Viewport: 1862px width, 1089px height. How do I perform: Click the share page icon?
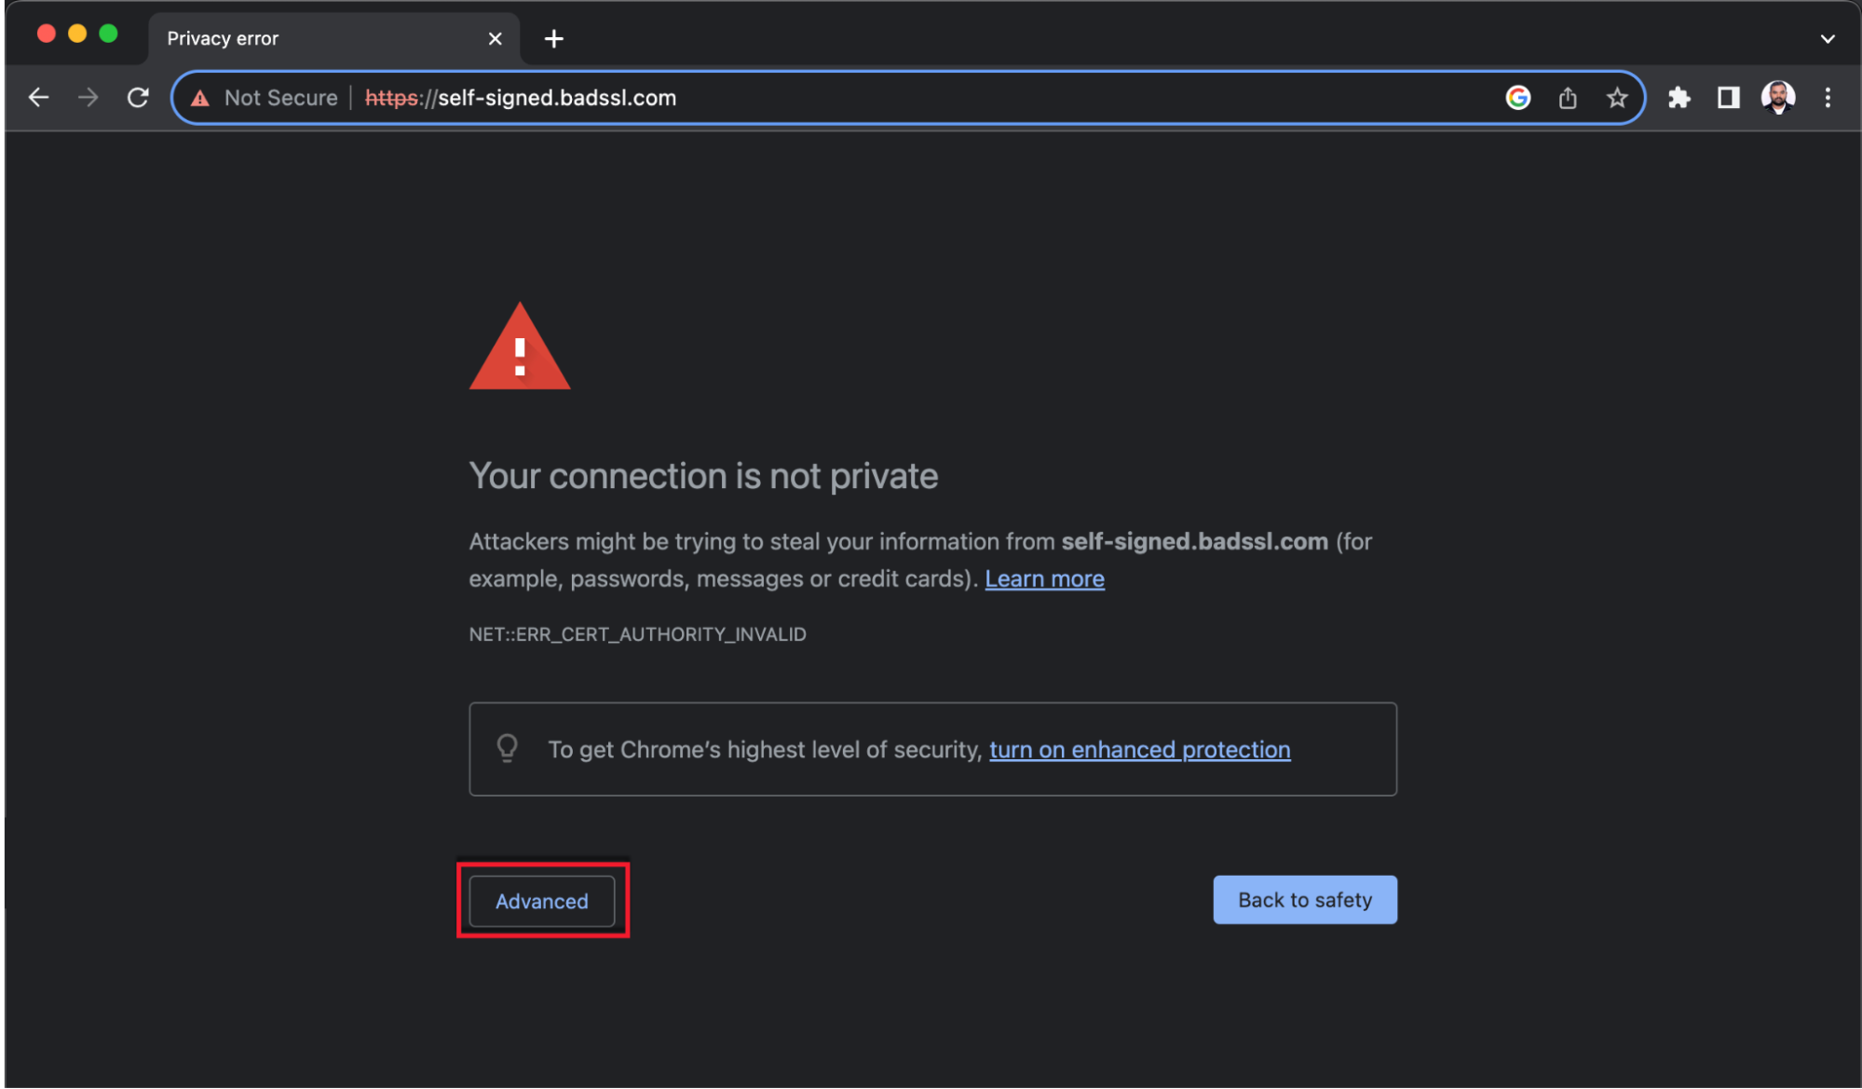tap(1565, 97)
